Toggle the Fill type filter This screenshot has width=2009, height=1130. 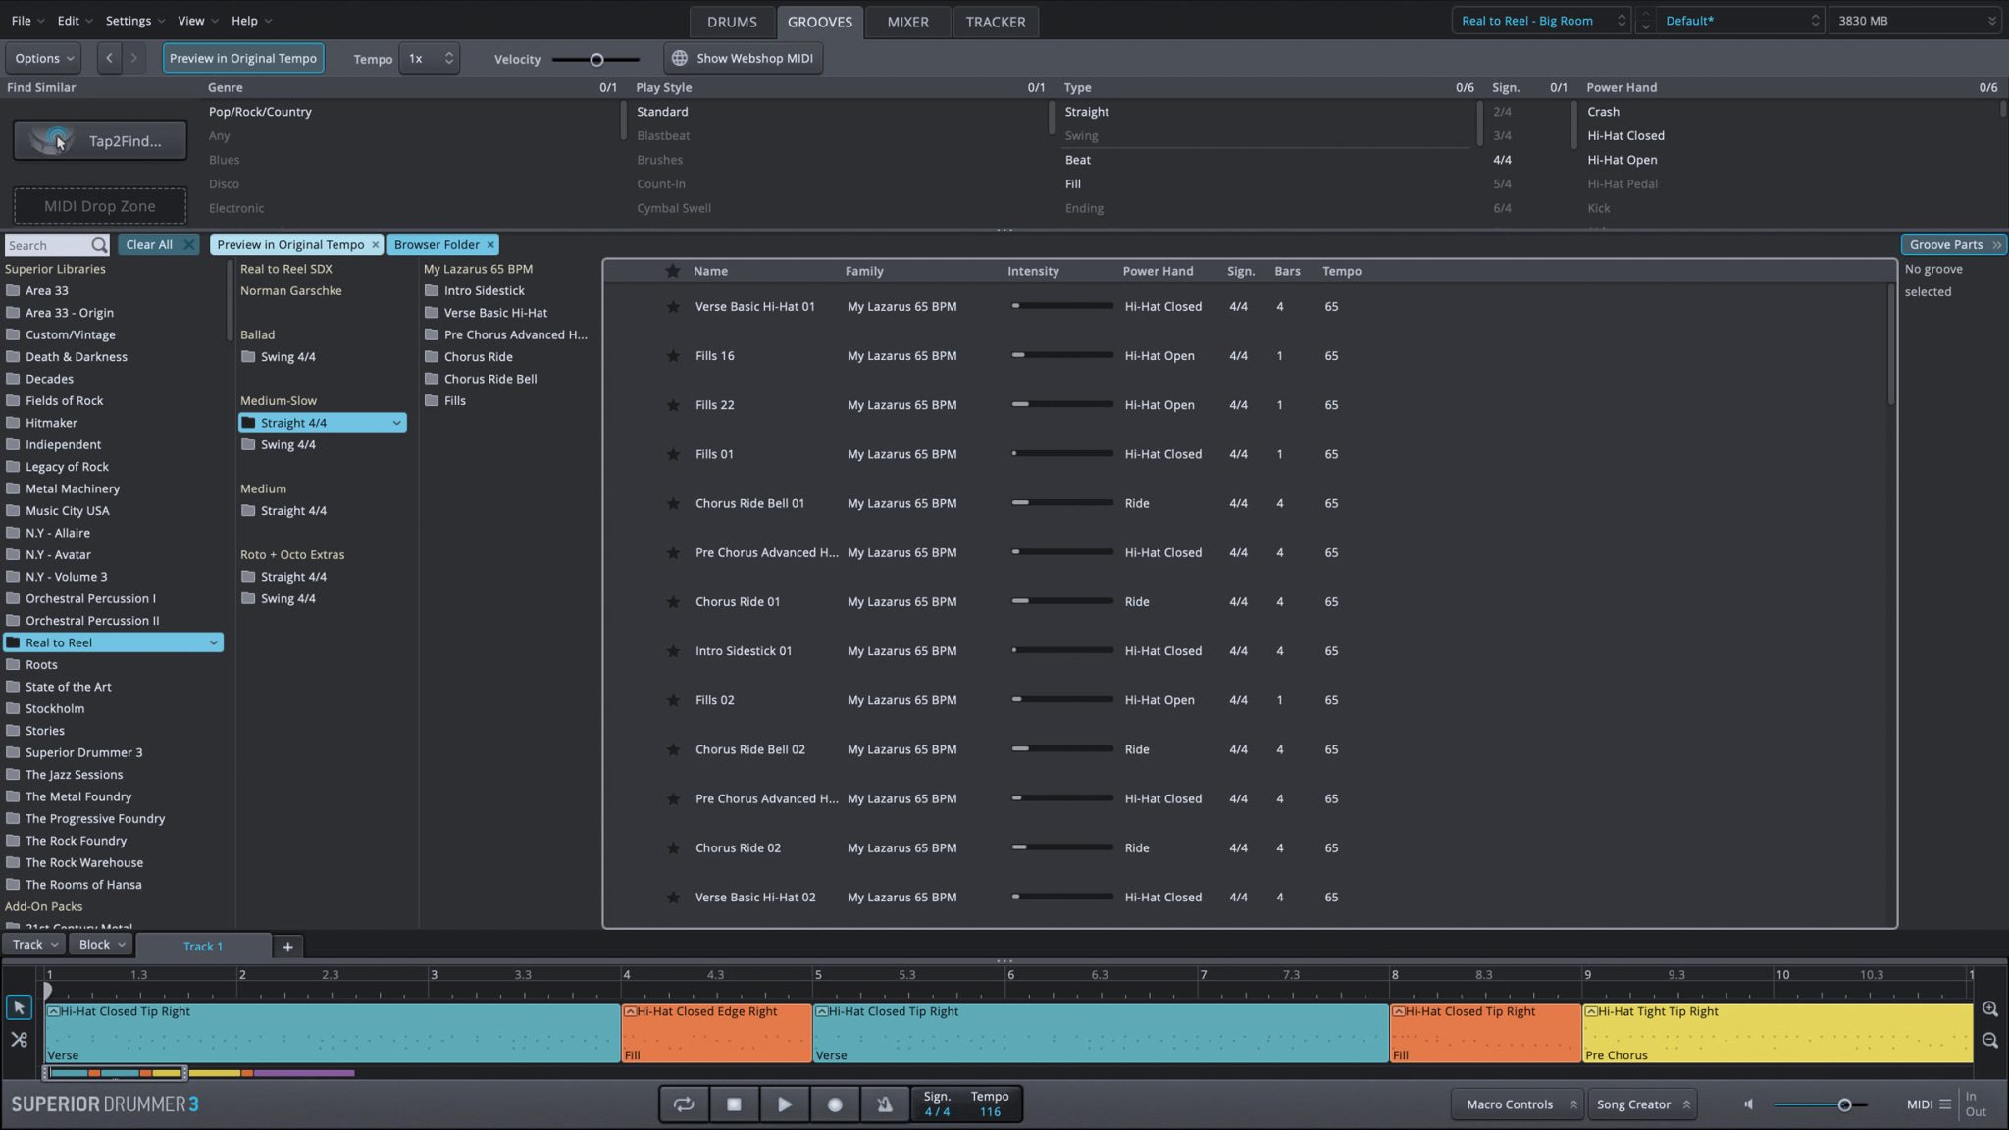pyautogui.click(x=1072, y=184)
